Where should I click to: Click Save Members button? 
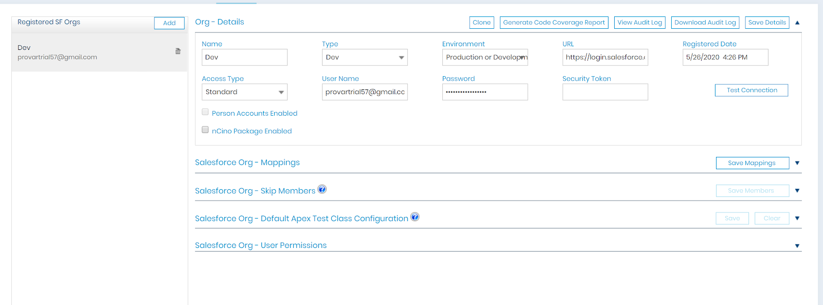(753, 191)
